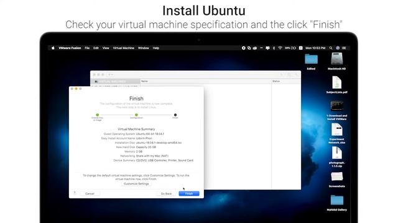Click the blue Finish button

click(189, 193)
